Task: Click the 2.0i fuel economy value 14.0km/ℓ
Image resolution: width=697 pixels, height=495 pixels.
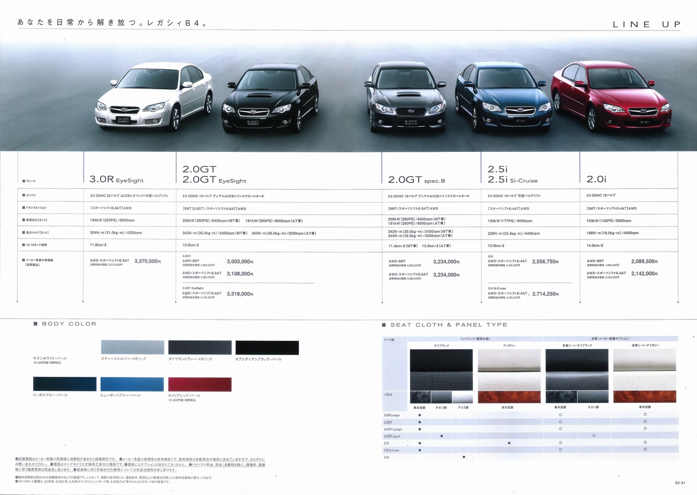Action: pyautogui.click(x=596, y=246)
